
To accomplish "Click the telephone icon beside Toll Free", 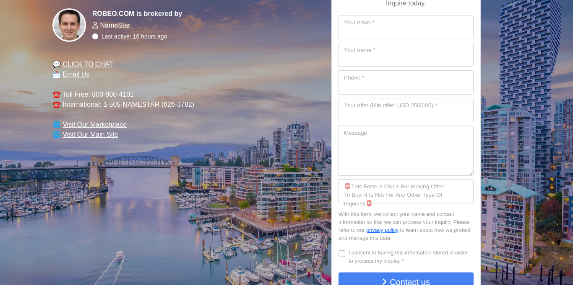I will click(57, 95).
